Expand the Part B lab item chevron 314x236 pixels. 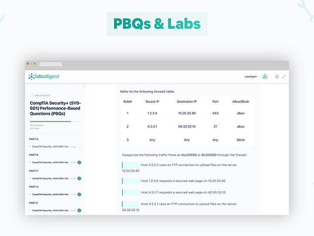tap(30, 162)
